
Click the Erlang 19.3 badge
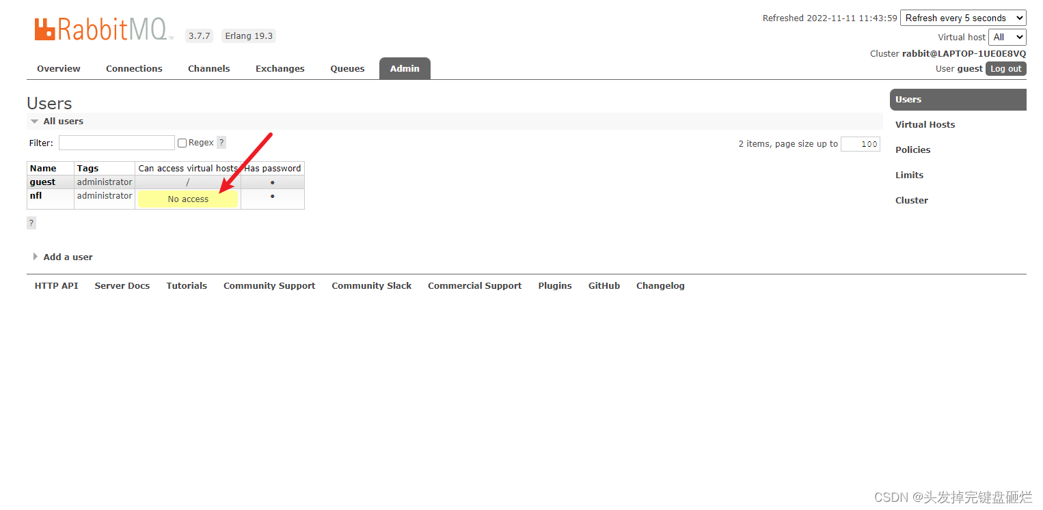coord(249,36)
